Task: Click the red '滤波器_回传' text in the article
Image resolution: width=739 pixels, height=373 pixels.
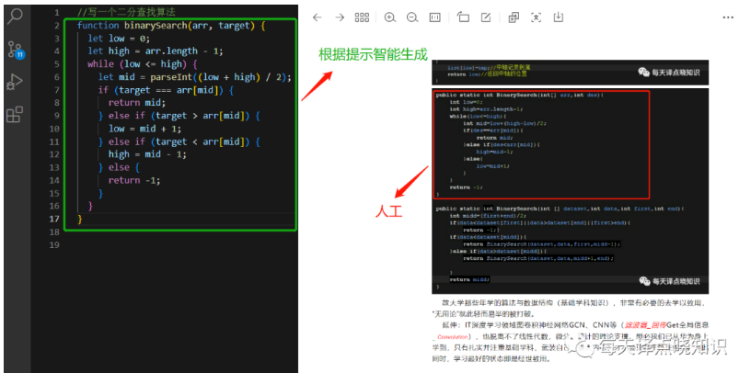Action: click(645, 325)
